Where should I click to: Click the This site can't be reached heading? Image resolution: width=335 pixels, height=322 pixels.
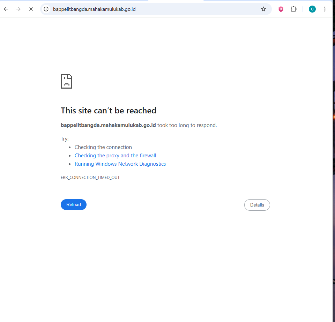pos(109,111)
